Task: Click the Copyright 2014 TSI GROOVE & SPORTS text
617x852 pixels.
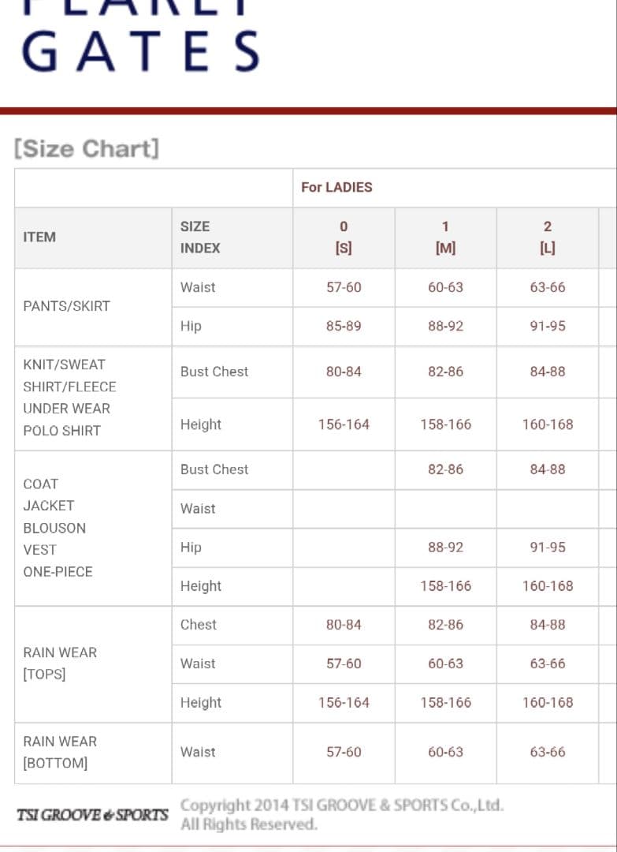Action: tap(341, 805)
